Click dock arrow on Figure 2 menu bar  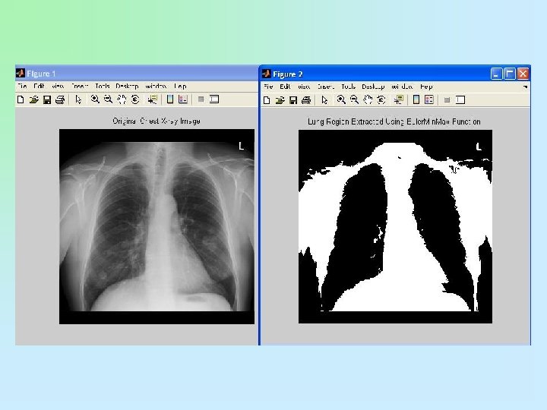[526, 87]
